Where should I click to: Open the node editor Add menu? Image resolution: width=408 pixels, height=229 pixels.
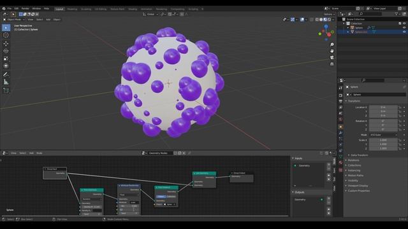(31, 153)
